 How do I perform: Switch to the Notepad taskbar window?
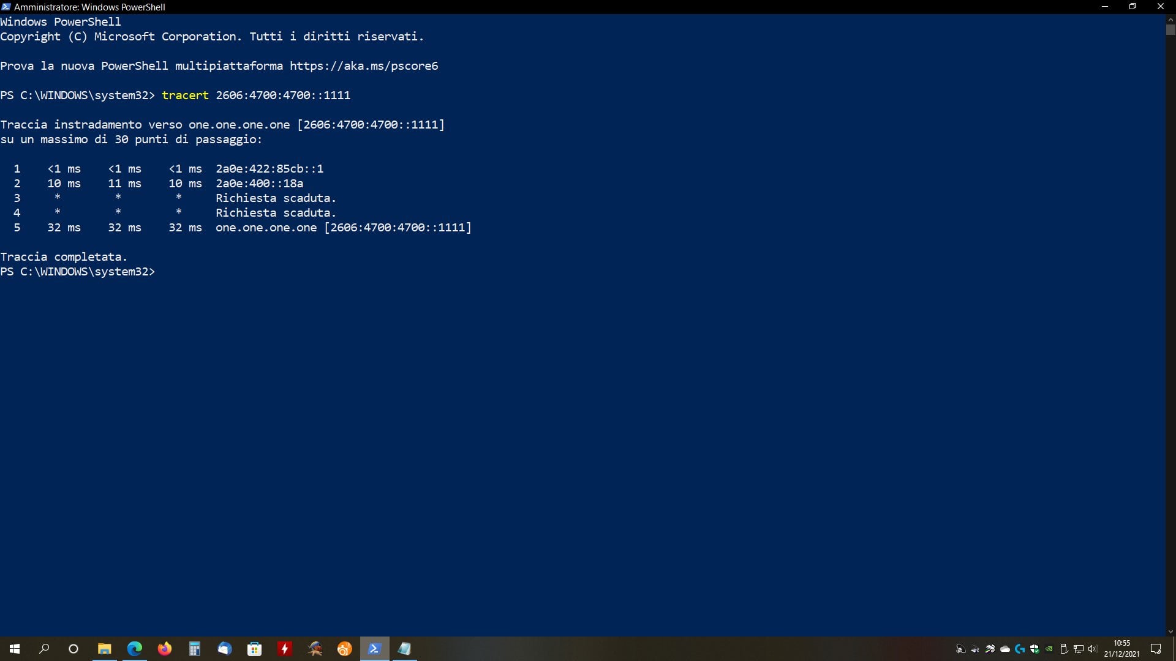(x=404, y=649)
